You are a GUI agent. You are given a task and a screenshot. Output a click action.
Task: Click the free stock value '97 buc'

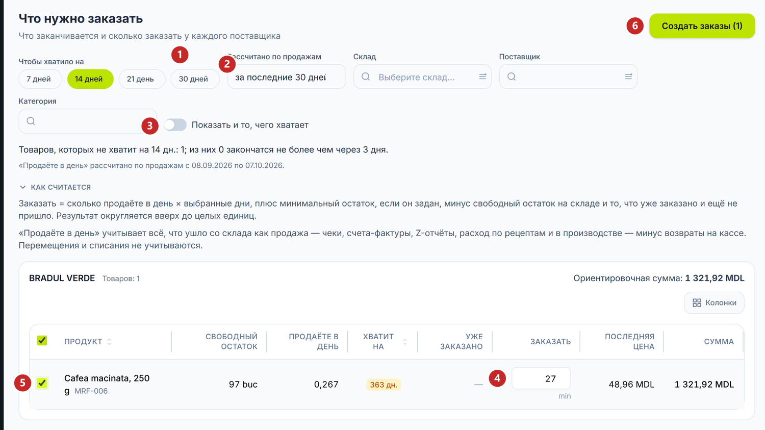coord(243,385)
